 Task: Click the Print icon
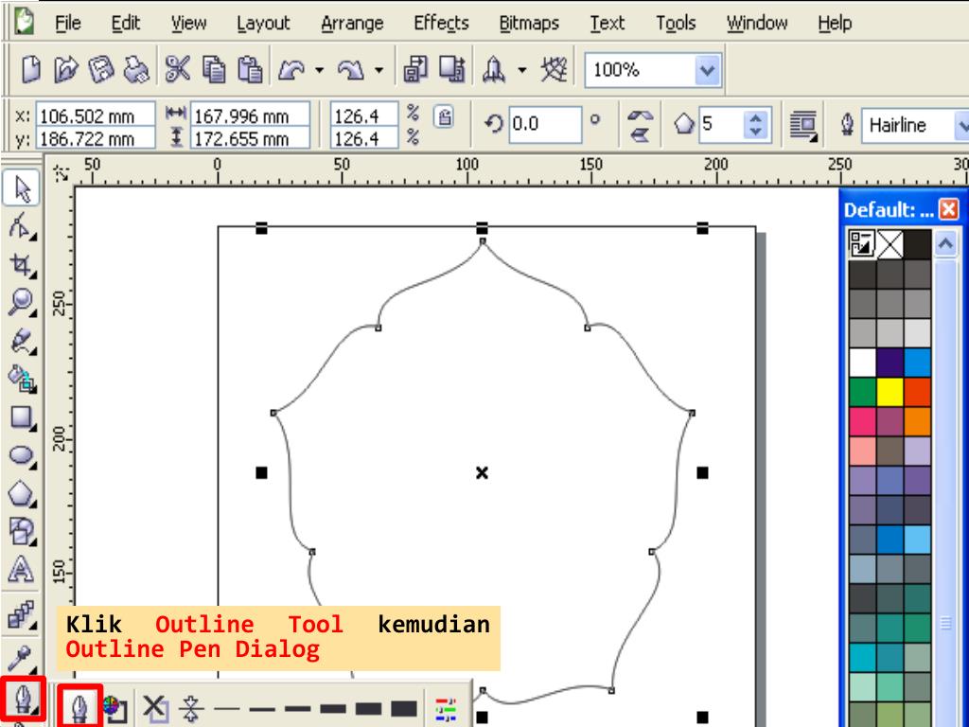[x=136, y=69]
